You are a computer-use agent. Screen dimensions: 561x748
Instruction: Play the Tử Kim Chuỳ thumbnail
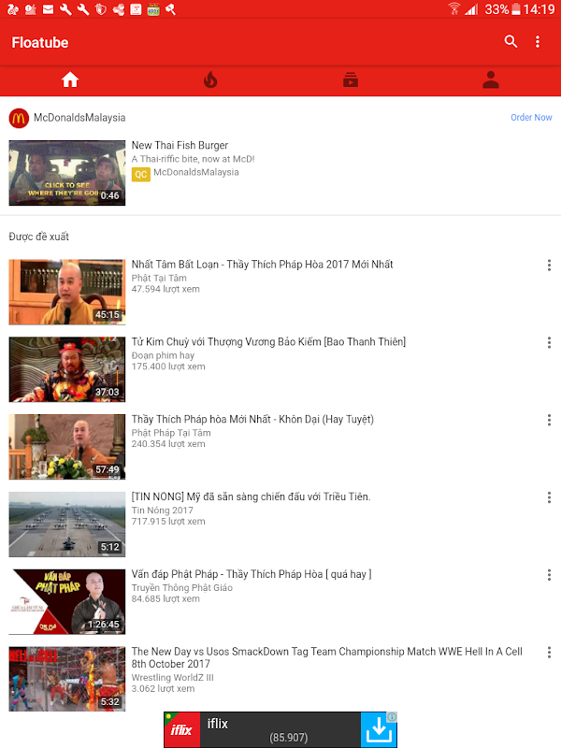67,369
